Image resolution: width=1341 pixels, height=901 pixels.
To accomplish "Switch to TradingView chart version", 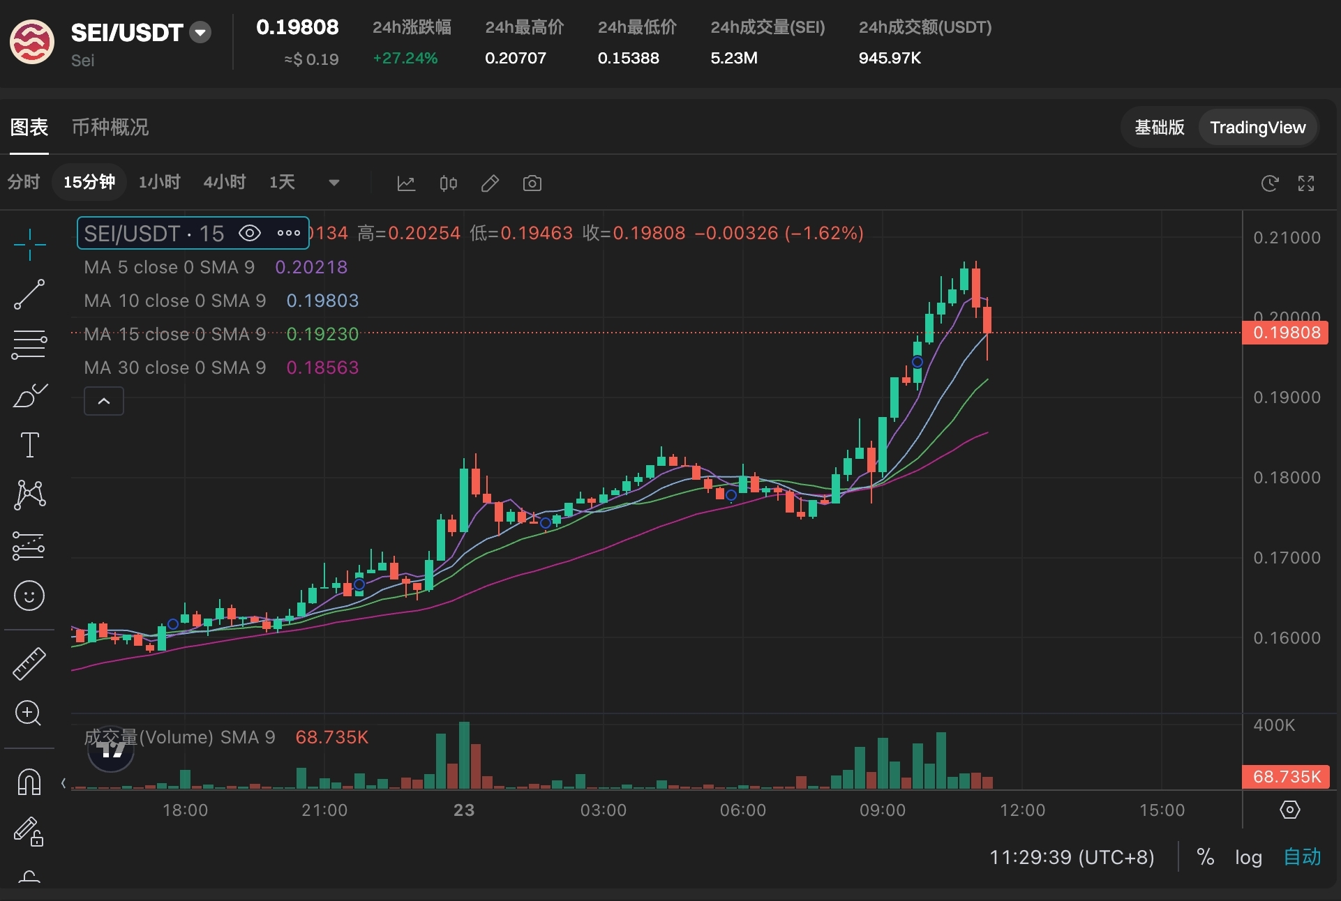I will 1257,127.
